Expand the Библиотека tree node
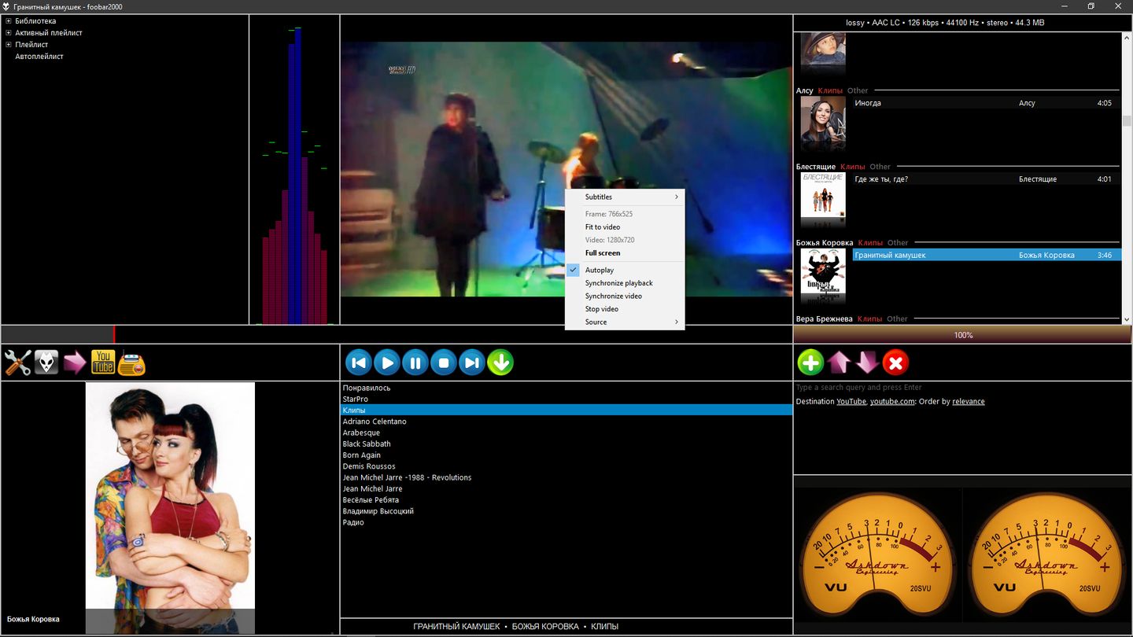Screen dimensions: 1133x637 point(9,21)
